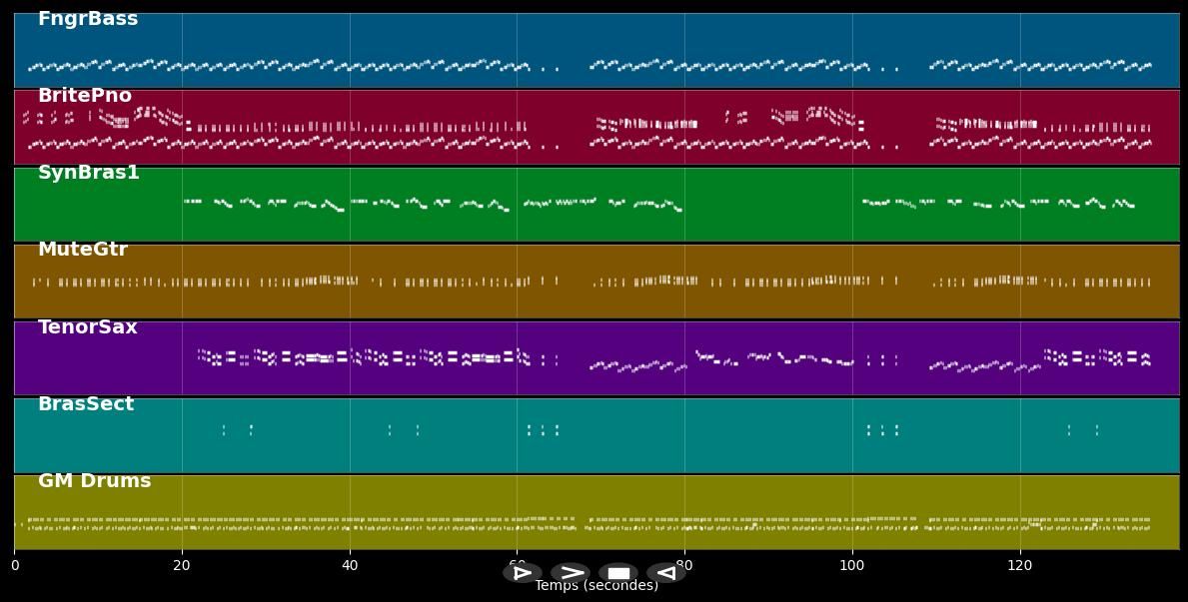Select the TenorSax track label
The height and width of the screenshot is (602, 1188).
tap(88, 327)
